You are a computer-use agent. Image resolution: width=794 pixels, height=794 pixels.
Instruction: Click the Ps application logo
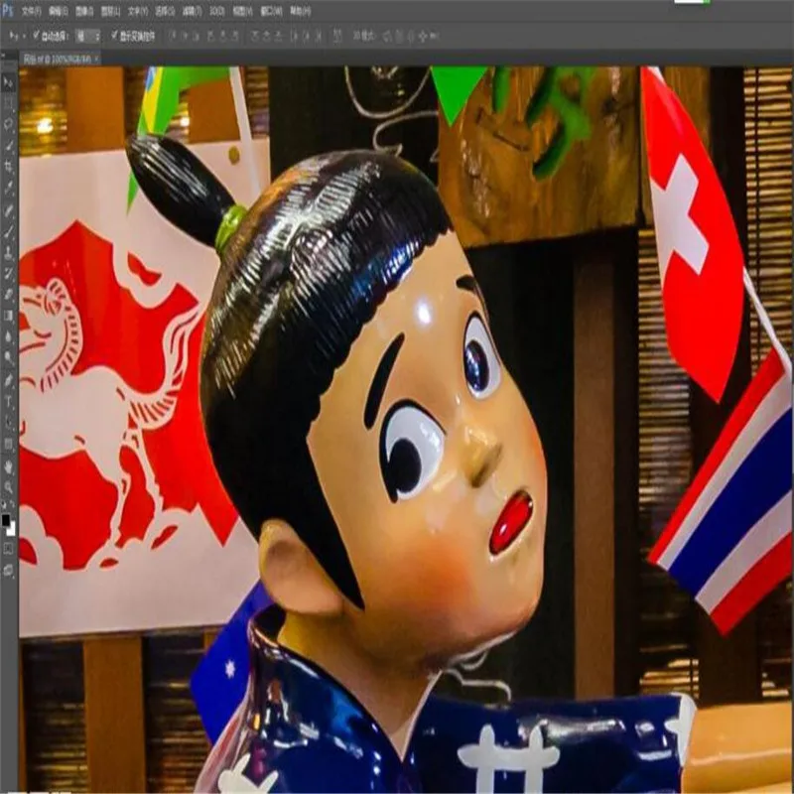[x=7, y=10]
